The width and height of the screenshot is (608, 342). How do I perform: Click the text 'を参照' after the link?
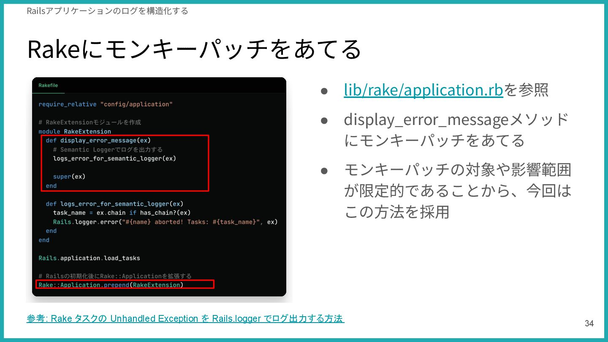coord(526,90)
